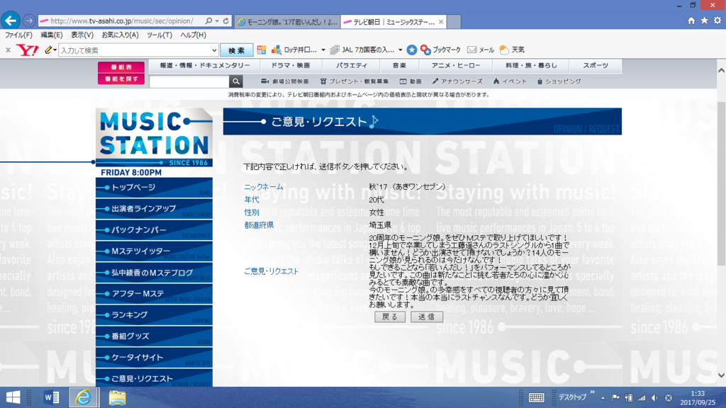
Task: Click the page vertical scrollbar down arrow
Action: pyautogui.click(x=721, y=375)
